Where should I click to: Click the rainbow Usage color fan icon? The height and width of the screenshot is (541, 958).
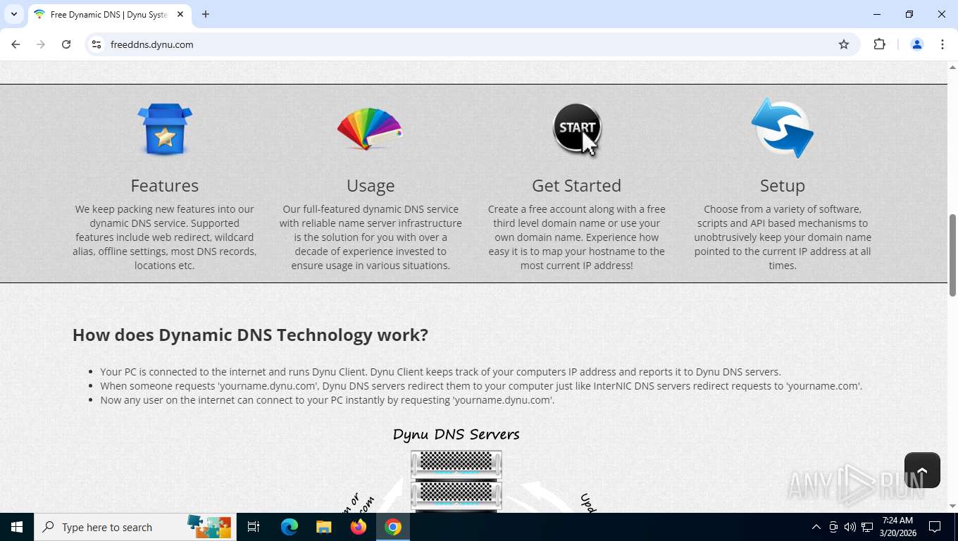pyautogui.click(x=370, y=129)
